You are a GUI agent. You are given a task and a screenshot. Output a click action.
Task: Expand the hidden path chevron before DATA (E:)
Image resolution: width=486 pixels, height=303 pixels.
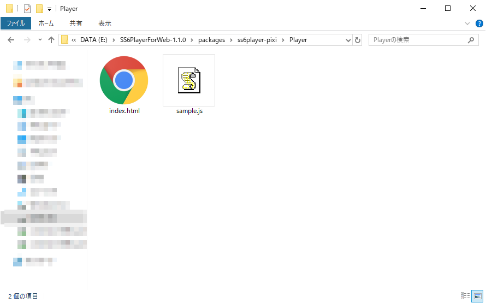pyautogui.click(x=74, y=40)
